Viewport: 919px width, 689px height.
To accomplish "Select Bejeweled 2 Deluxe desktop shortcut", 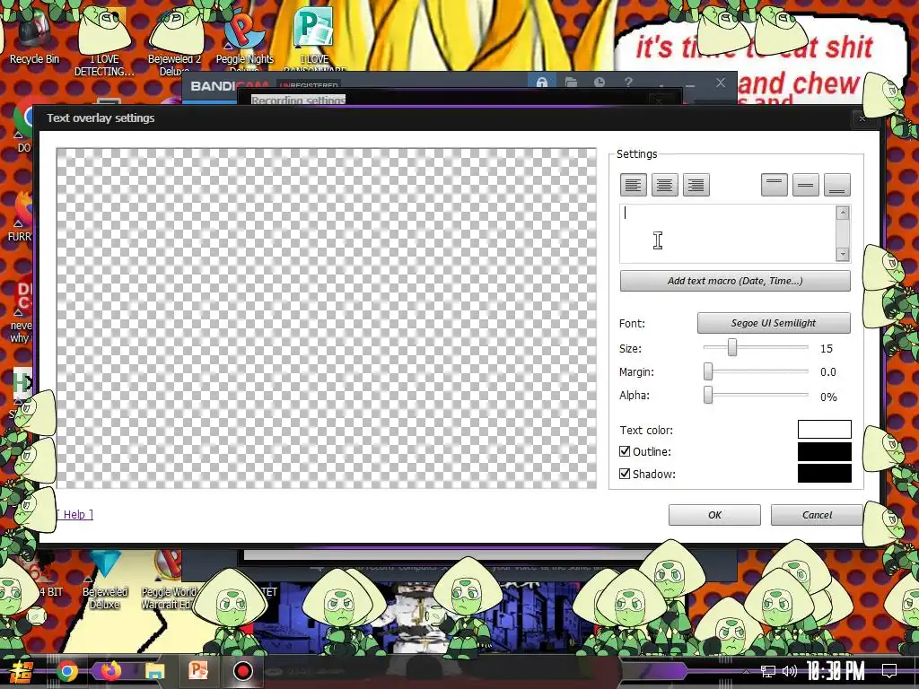I will click(x=174, y=41).
